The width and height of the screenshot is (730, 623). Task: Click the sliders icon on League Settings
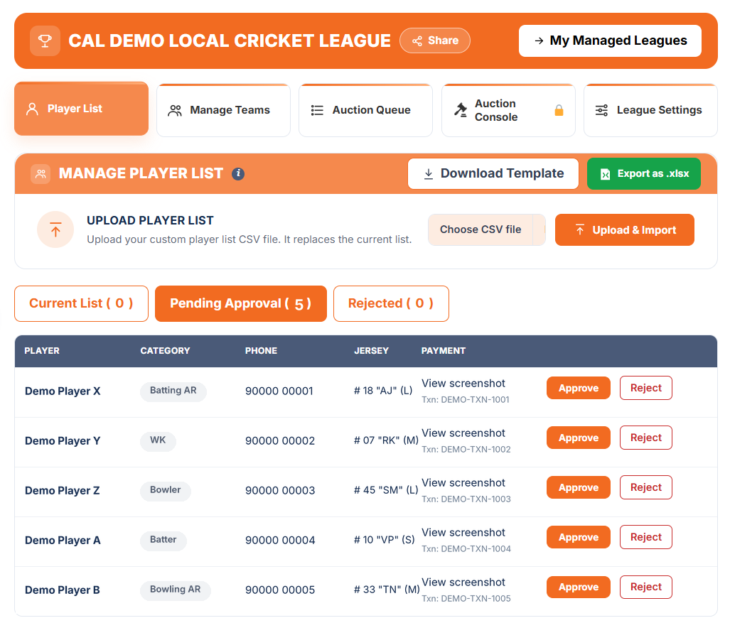(x=601, y=110)
